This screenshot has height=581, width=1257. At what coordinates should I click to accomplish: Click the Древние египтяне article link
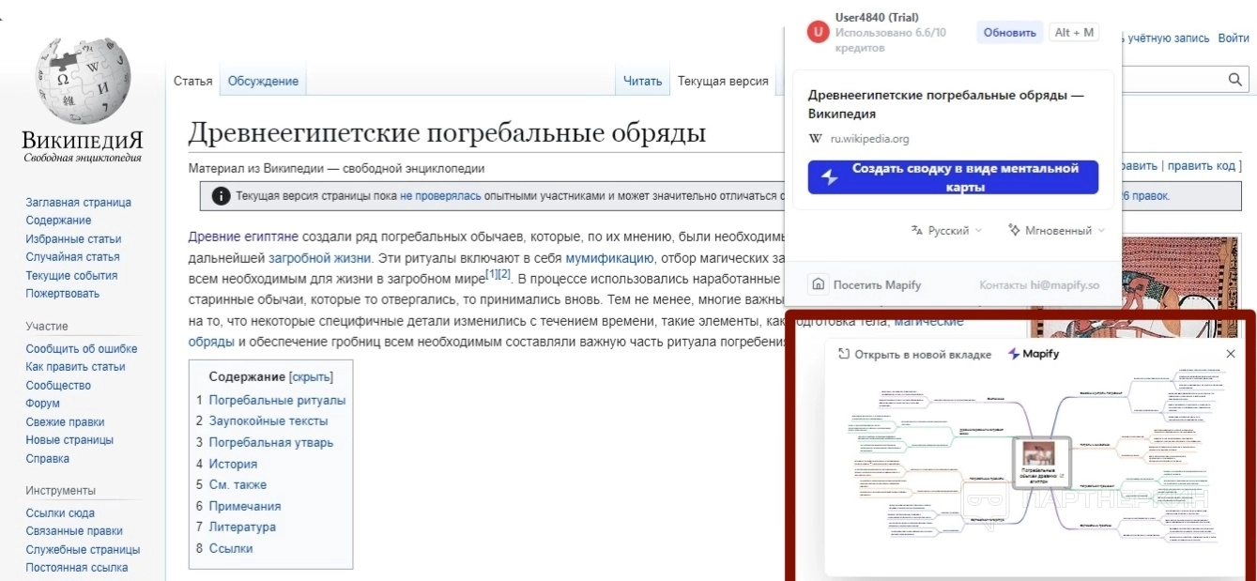click(x=243, y=236)
